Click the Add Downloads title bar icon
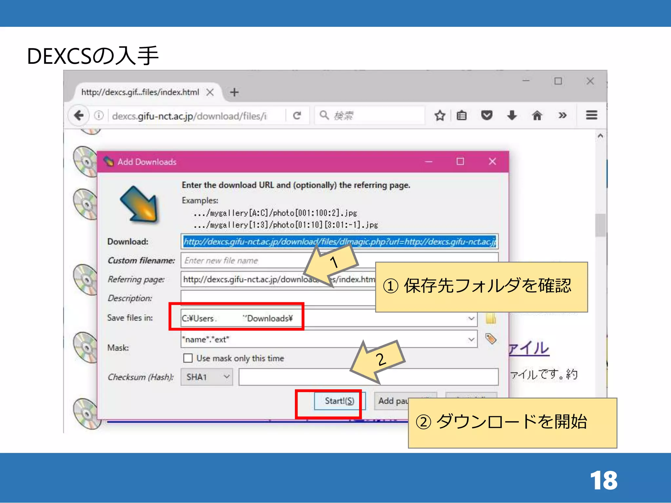671x503 pixels. [x=108, y=161]
